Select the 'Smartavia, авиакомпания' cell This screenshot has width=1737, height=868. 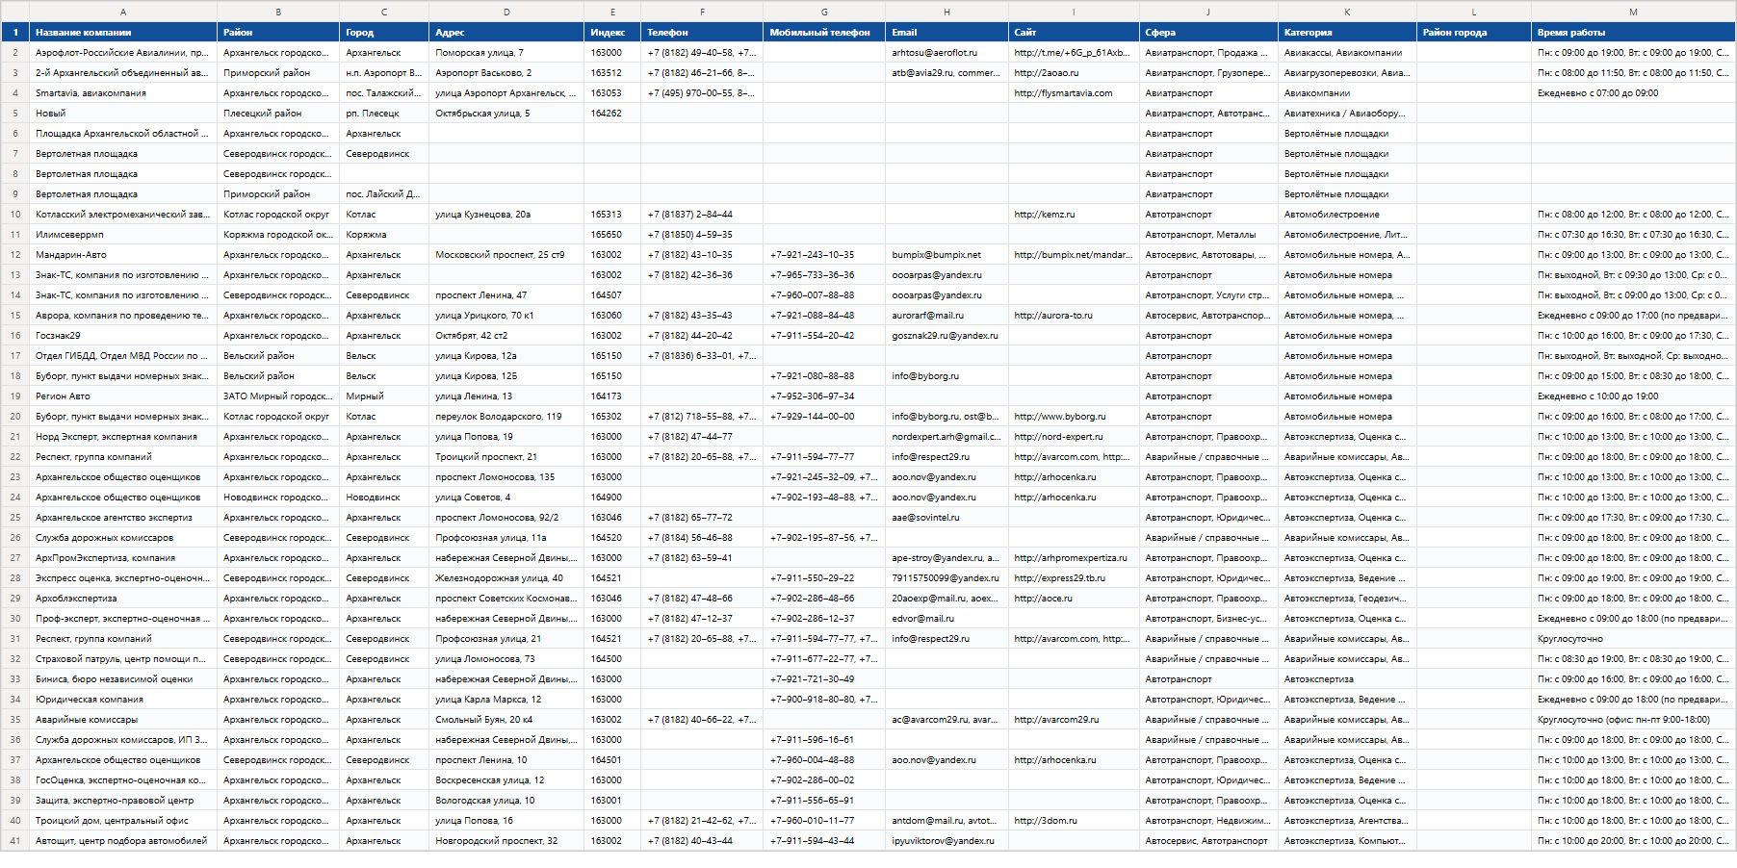click(x=123, y=93)
